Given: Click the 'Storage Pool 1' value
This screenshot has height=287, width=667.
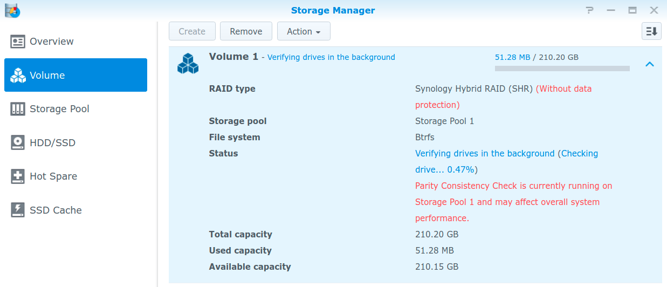Looking at the screenshot, I should [444, 121].
